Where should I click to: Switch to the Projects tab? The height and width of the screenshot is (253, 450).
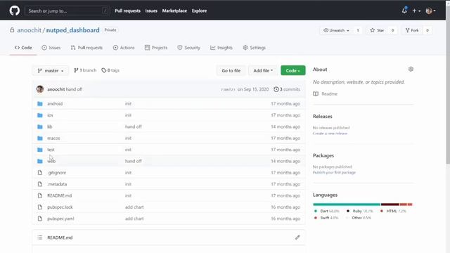(156, 48)
